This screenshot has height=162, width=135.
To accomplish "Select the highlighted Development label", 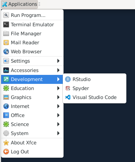I will point(27,79).
